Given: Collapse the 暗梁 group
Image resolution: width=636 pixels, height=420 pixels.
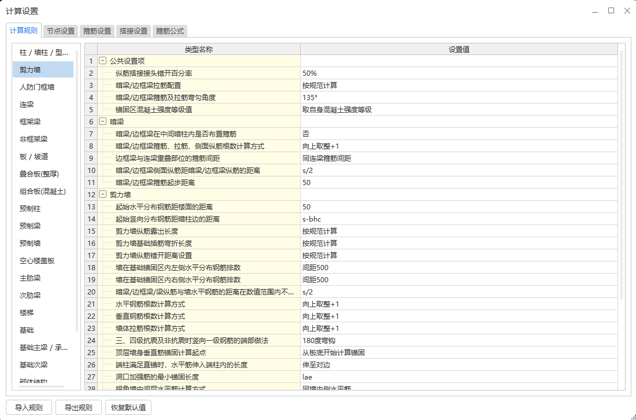Looking at the screenshot, I should (102, 121).
